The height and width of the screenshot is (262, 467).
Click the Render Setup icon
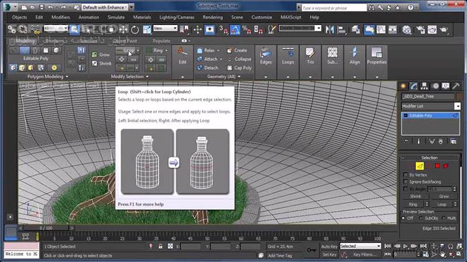pos(420,29)
